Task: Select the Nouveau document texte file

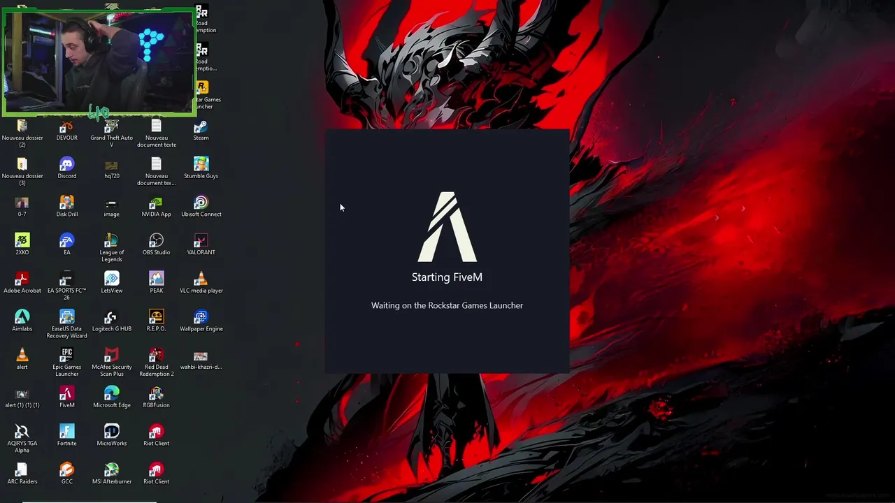Action: 156,133
